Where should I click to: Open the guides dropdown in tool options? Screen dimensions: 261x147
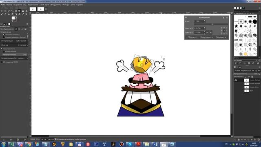(15, 58)
